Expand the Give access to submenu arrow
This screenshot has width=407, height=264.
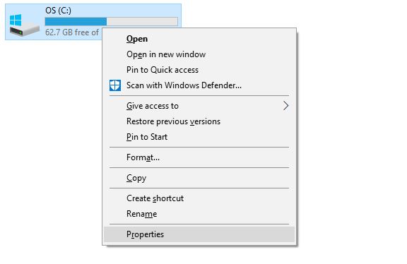tap(285, 106)
